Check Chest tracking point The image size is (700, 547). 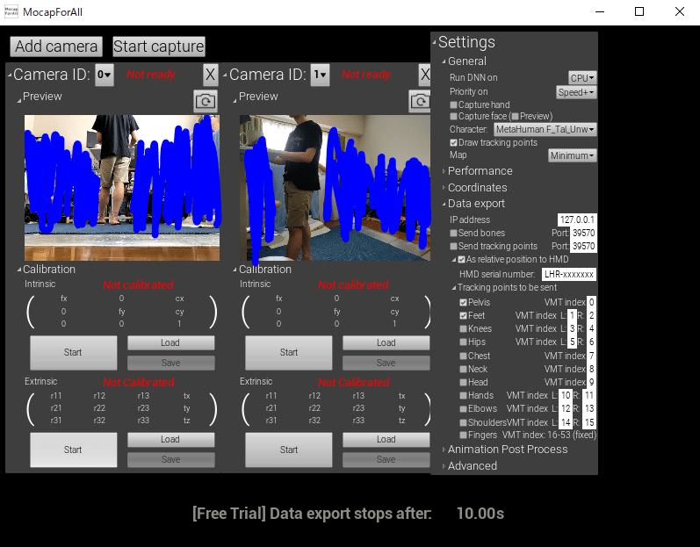[464, 356]
